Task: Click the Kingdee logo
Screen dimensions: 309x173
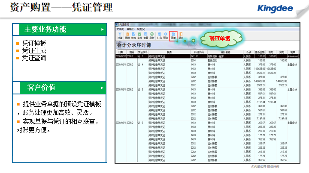Action: click(275, 9)
